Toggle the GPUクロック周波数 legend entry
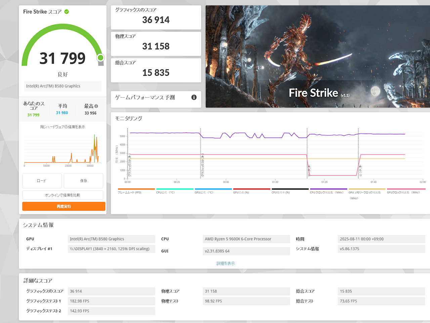This screenshot has height=323, width=430. click(405, 191)
